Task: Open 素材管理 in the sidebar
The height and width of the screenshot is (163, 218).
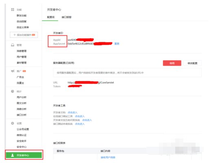Action: [x=22, y=63]
